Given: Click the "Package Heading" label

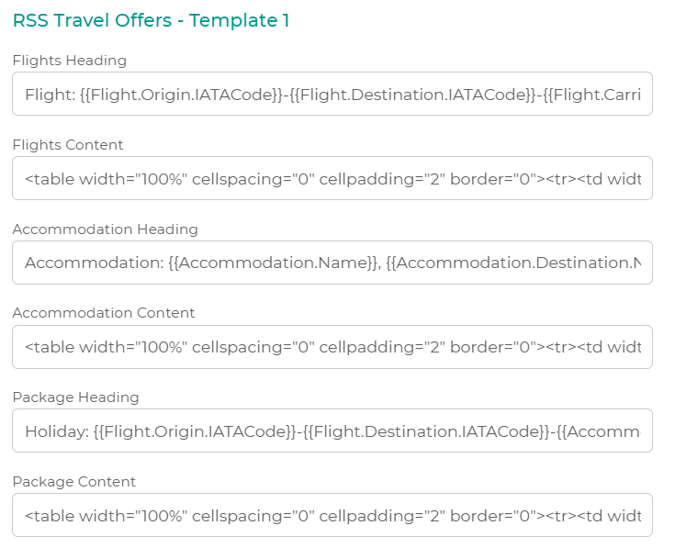Looking at the screenshot, I should click(75, 397).
